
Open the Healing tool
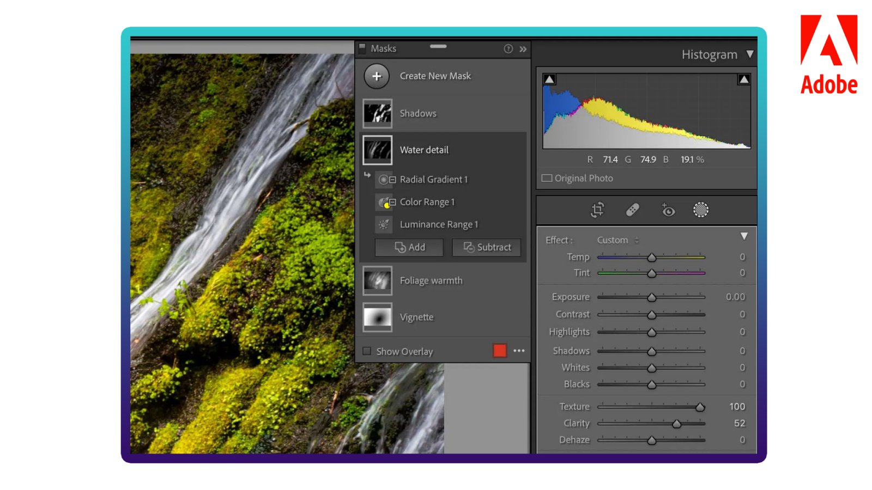pos(632,210)
